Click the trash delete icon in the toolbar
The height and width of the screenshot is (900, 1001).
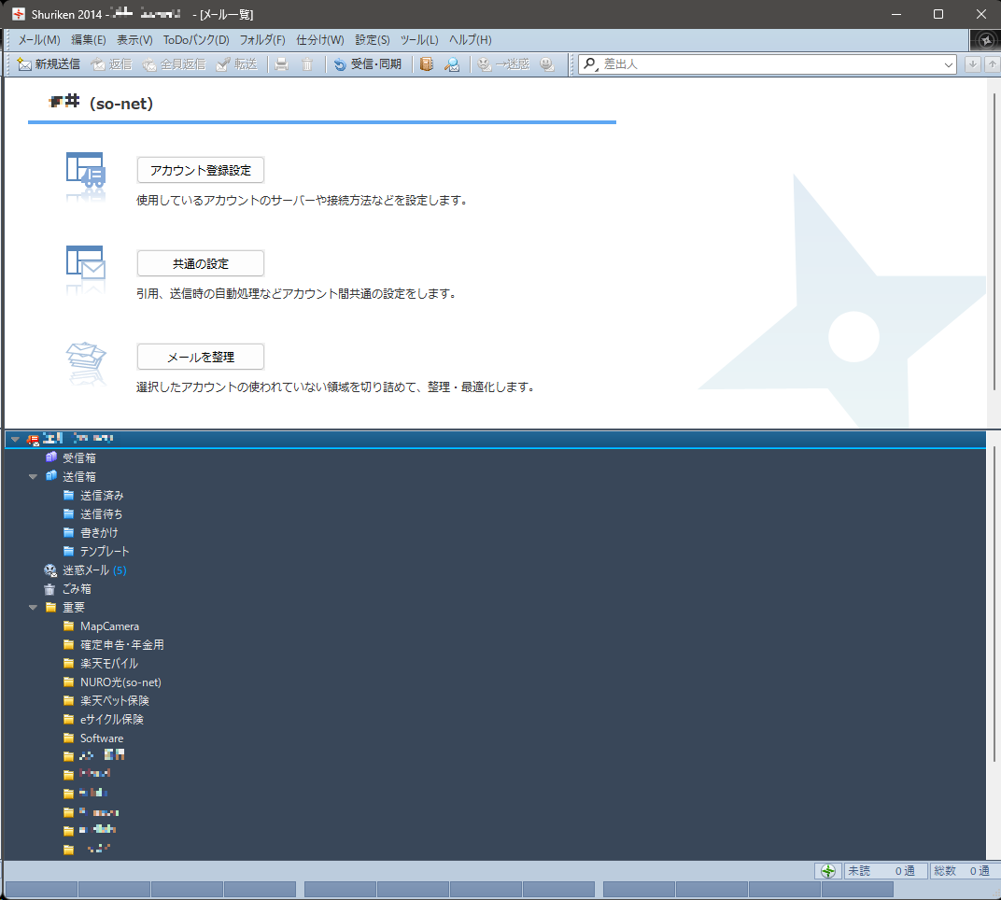click(307, 64)
